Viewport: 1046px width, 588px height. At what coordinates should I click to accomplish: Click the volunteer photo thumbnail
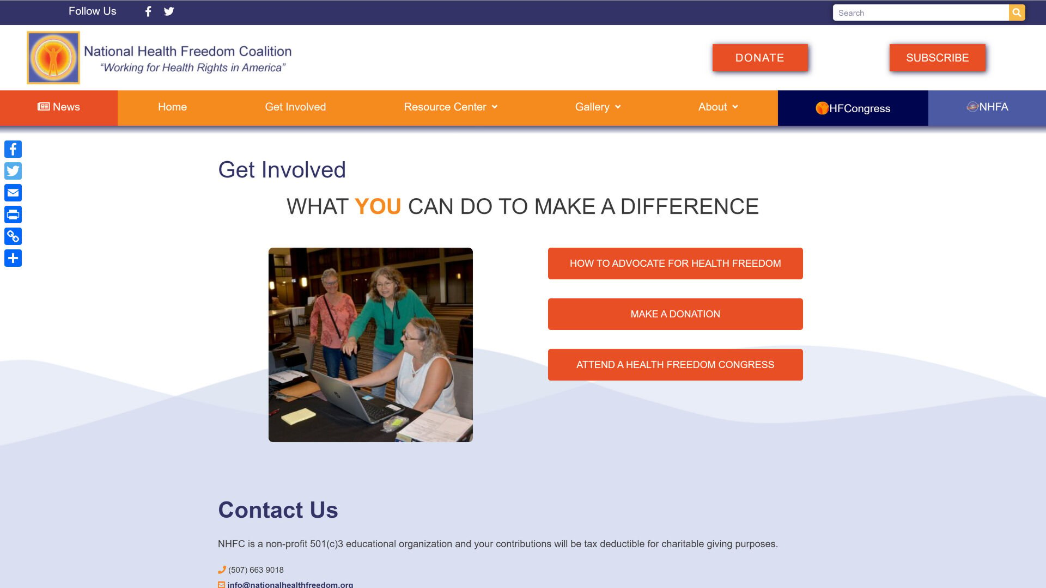coord(370,344)
